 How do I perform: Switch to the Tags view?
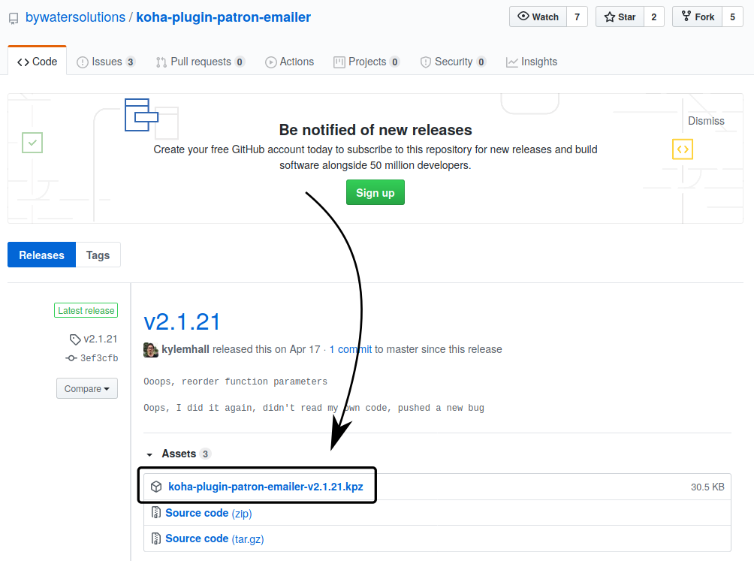pyautogui.click(x=98, y=255)
